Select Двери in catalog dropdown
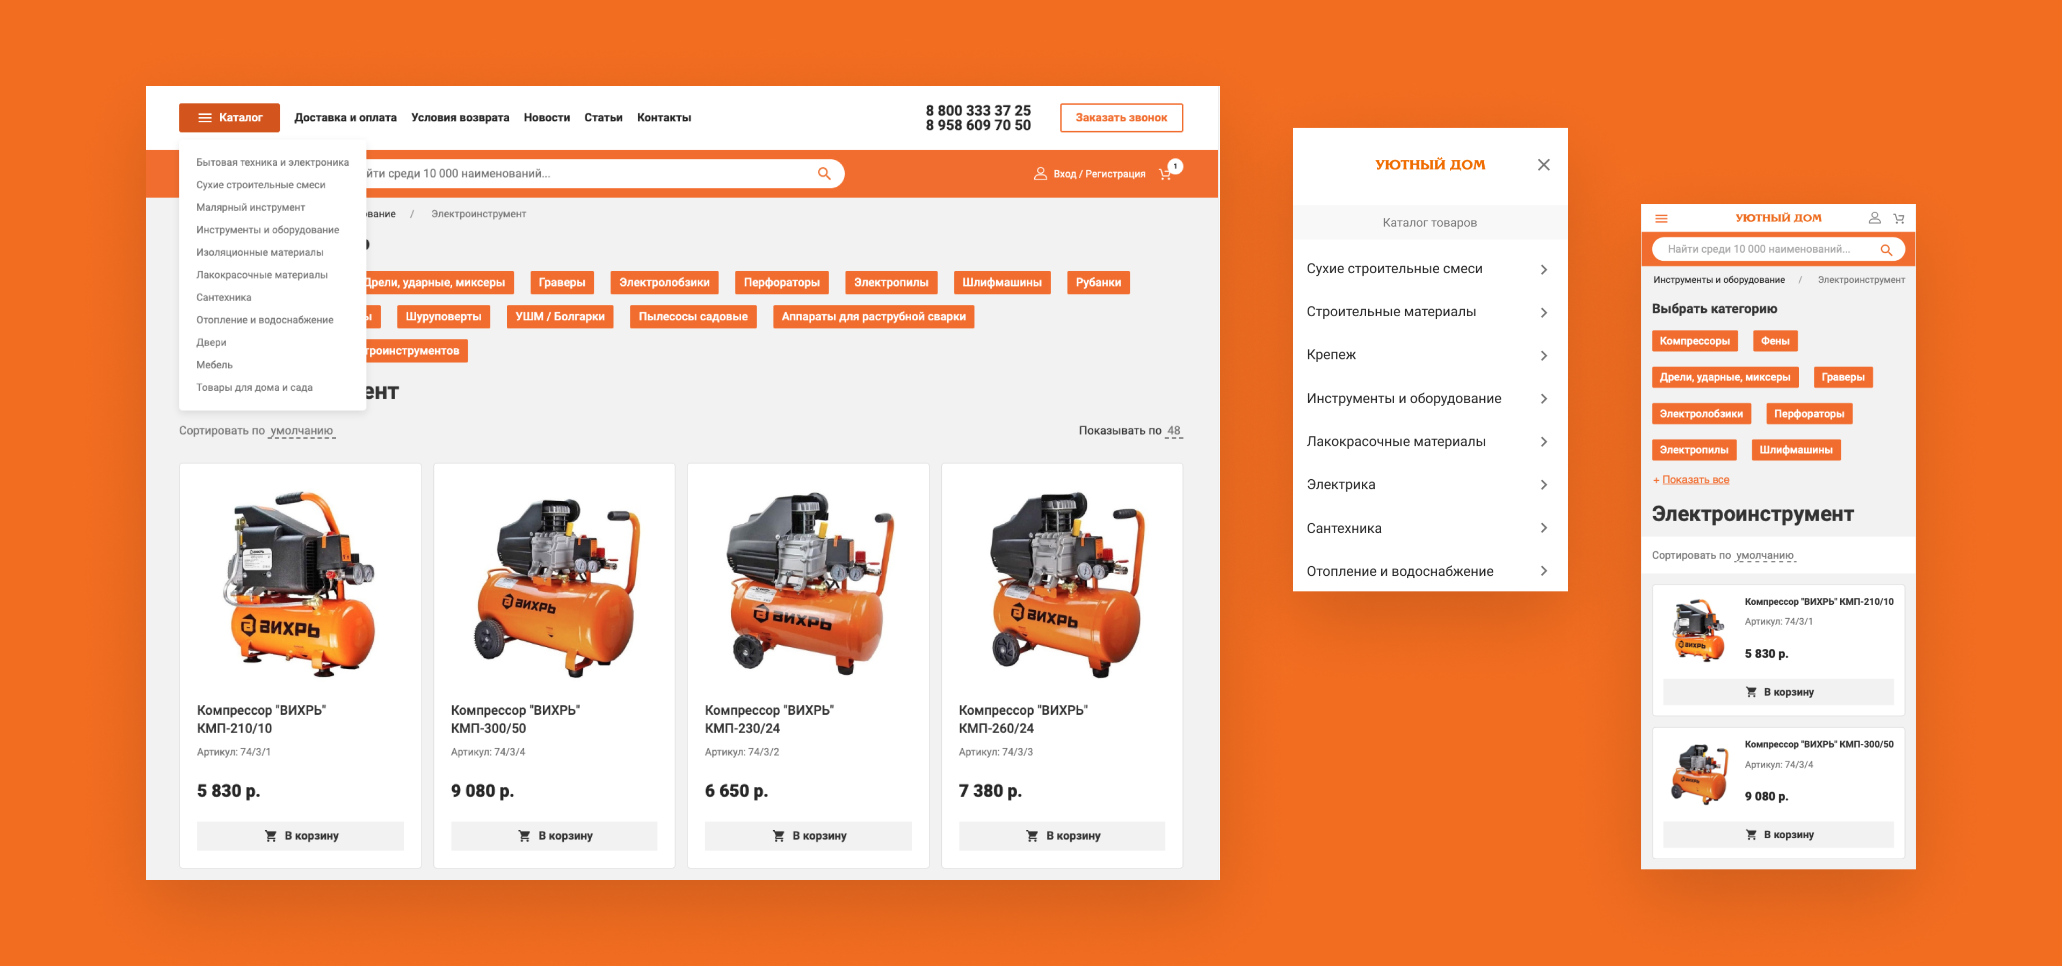The height and width of the screenshot is (966, 2062). (x=212, y=342)
